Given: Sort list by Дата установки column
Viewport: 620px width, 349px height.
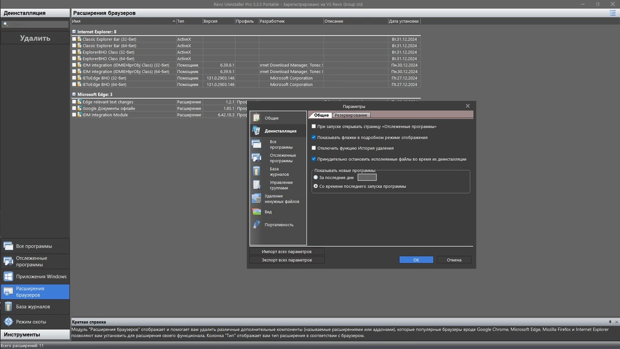Looking at the screenshot, I should (x=404, y=22).
